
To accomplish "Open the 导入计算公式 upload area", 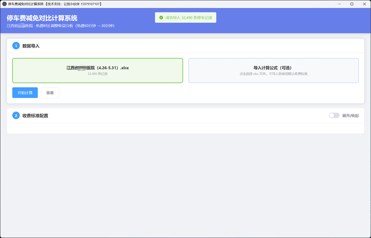I will click(x=274, y=71).
